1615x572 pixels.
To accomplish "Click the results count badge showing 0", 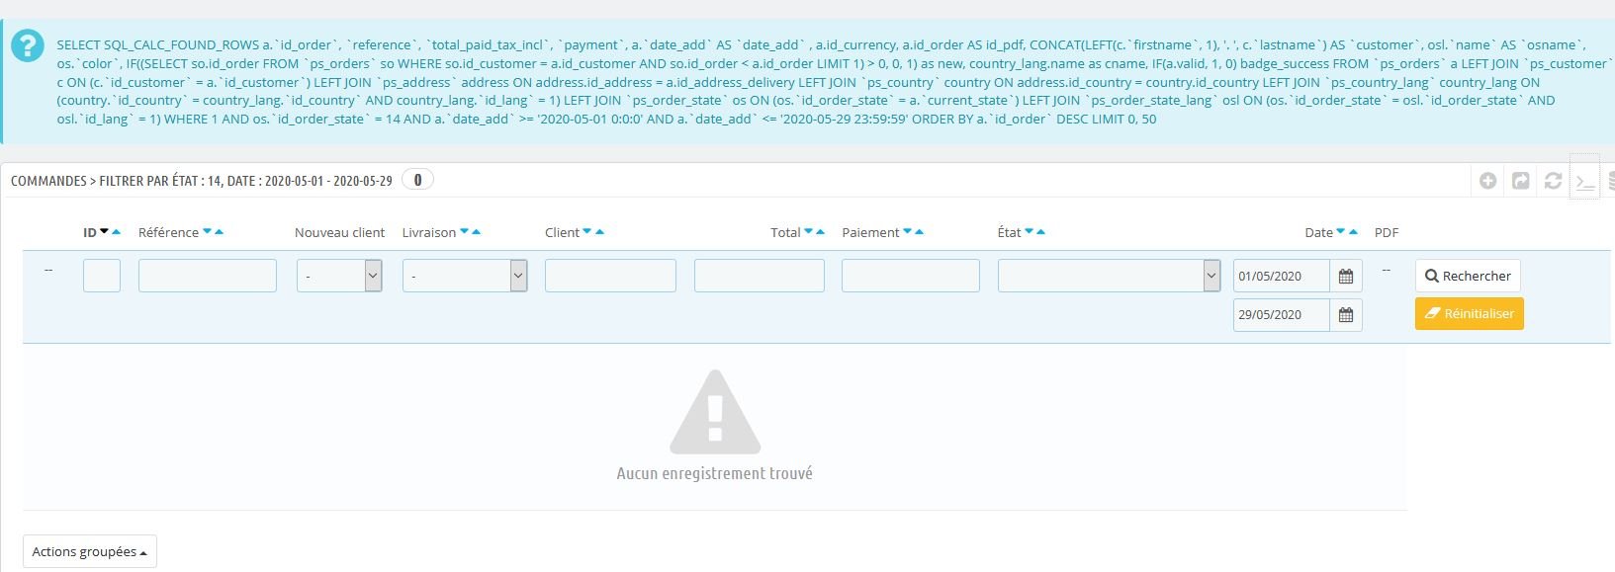I will click(417, 180).
